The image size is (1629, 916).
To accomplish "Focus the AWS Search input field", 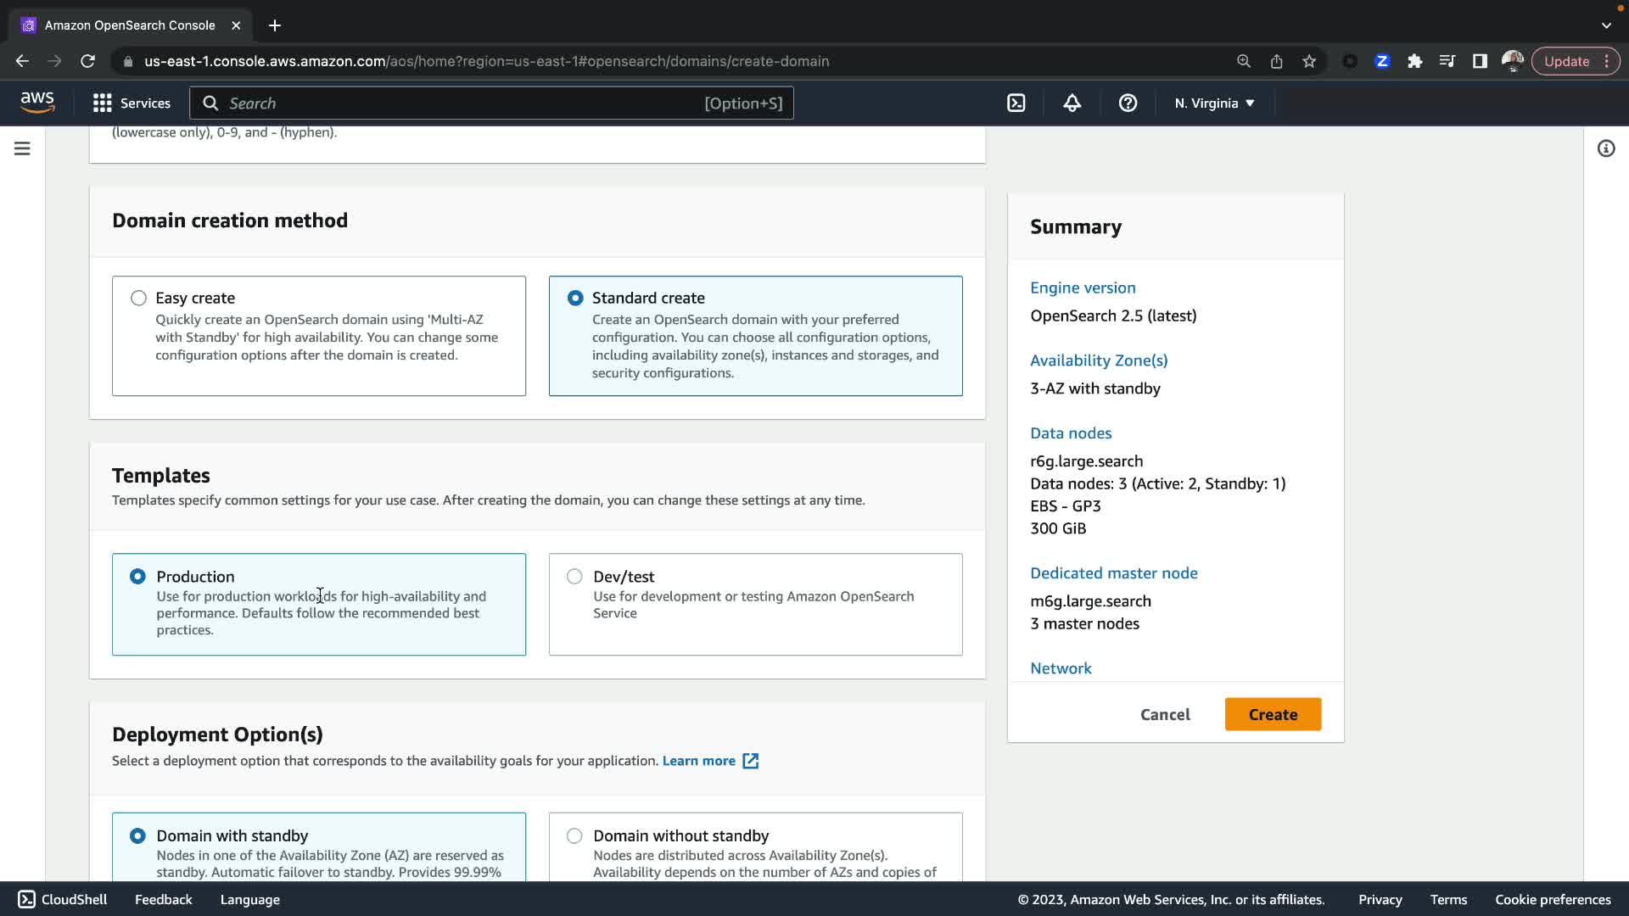I will pos(458,103).
